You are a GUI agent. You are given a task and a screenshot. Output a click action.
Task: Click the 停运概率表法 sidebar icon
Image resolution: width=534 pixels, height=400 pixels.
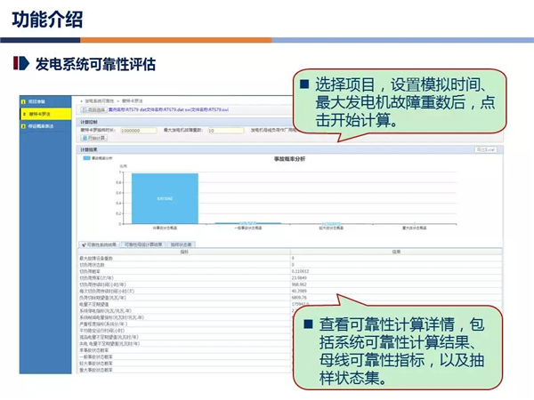pyautogui.click(x=25, y=127)
